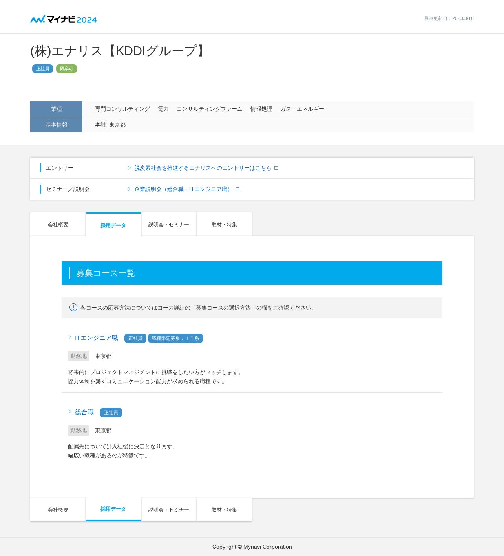The height and width of the screenshot is (556, 504).
Task: Click 最終更新日：2023/3/16 text
Action: [x=449, y=18]
